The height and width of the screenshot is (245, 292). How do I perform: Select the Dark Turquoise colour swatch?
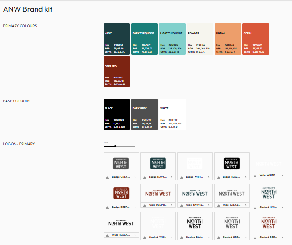coord(144,39)
